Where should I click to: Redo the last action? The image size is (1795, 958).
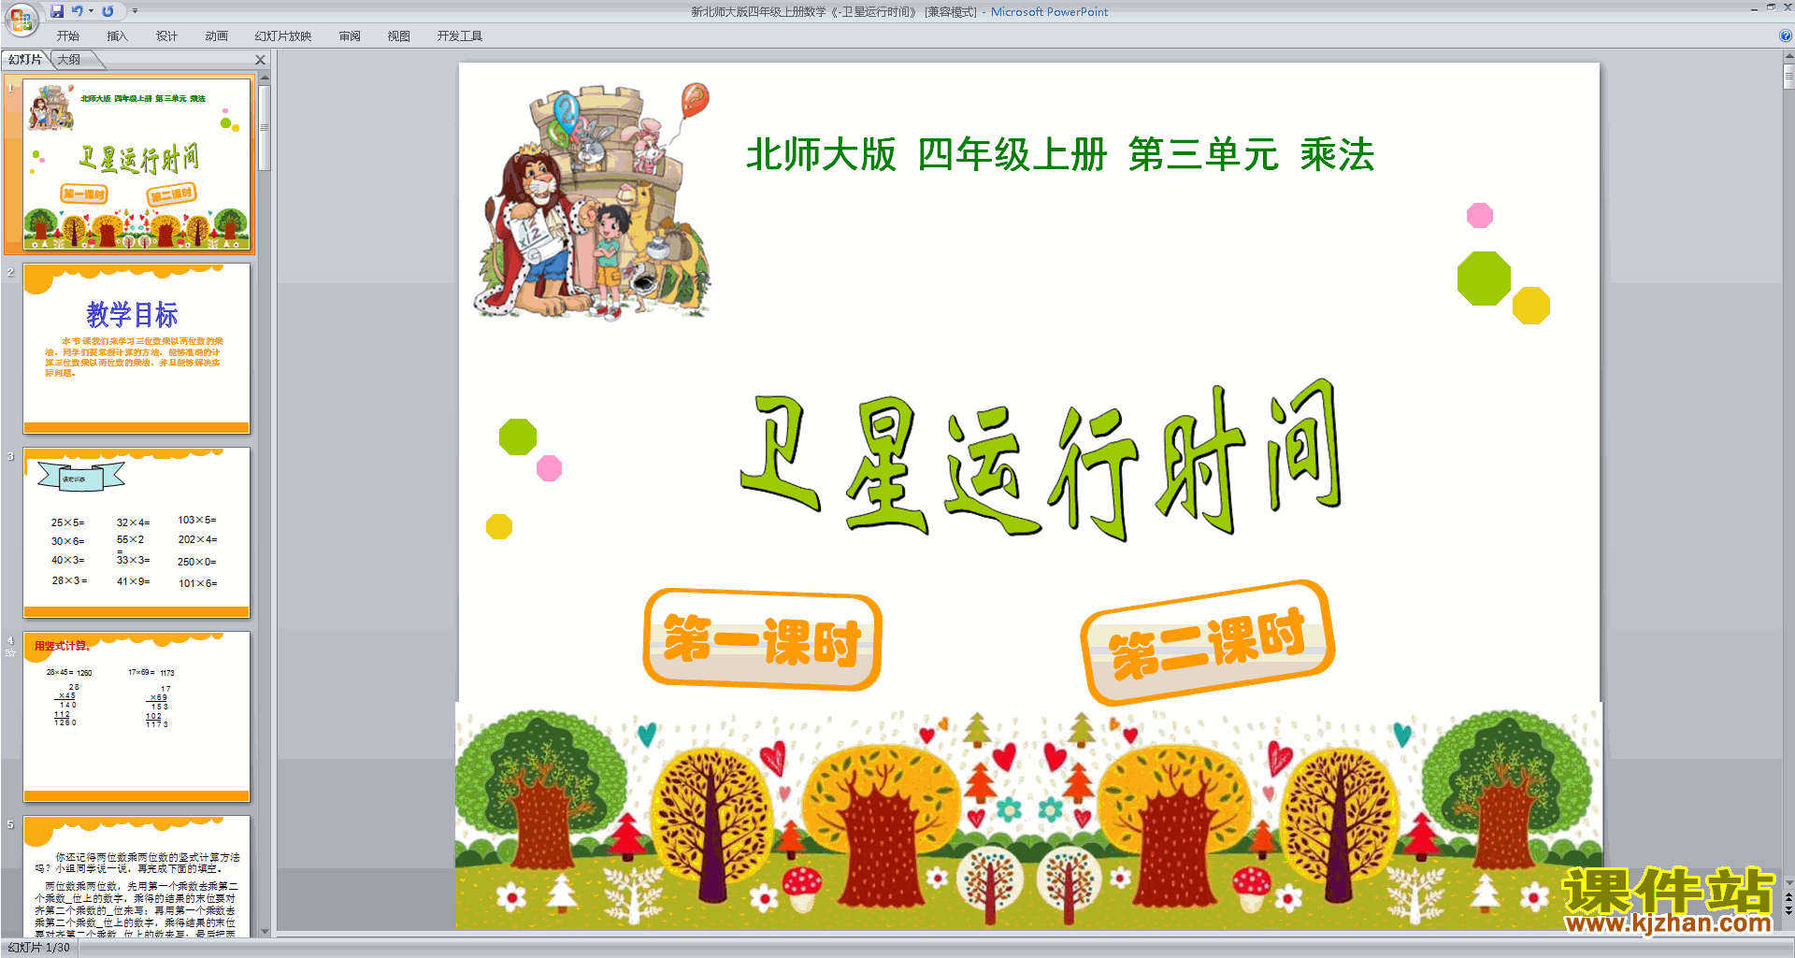coord(108,11)
